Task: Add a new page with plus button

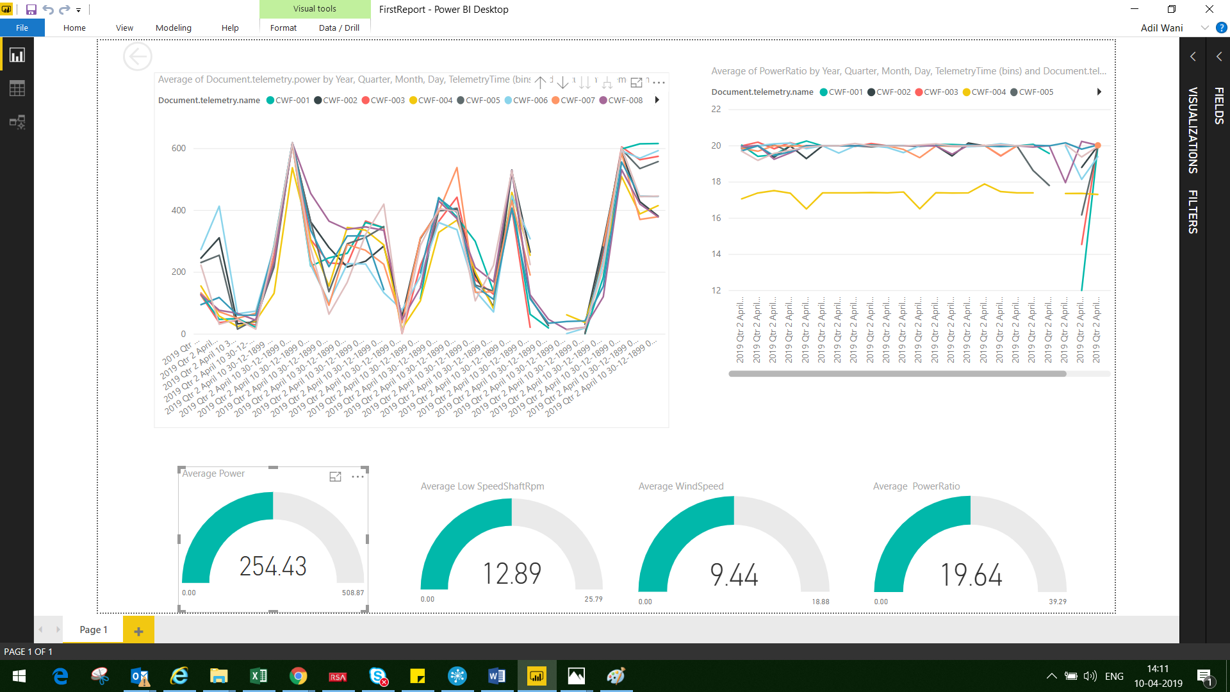Action: pos(138,631)
